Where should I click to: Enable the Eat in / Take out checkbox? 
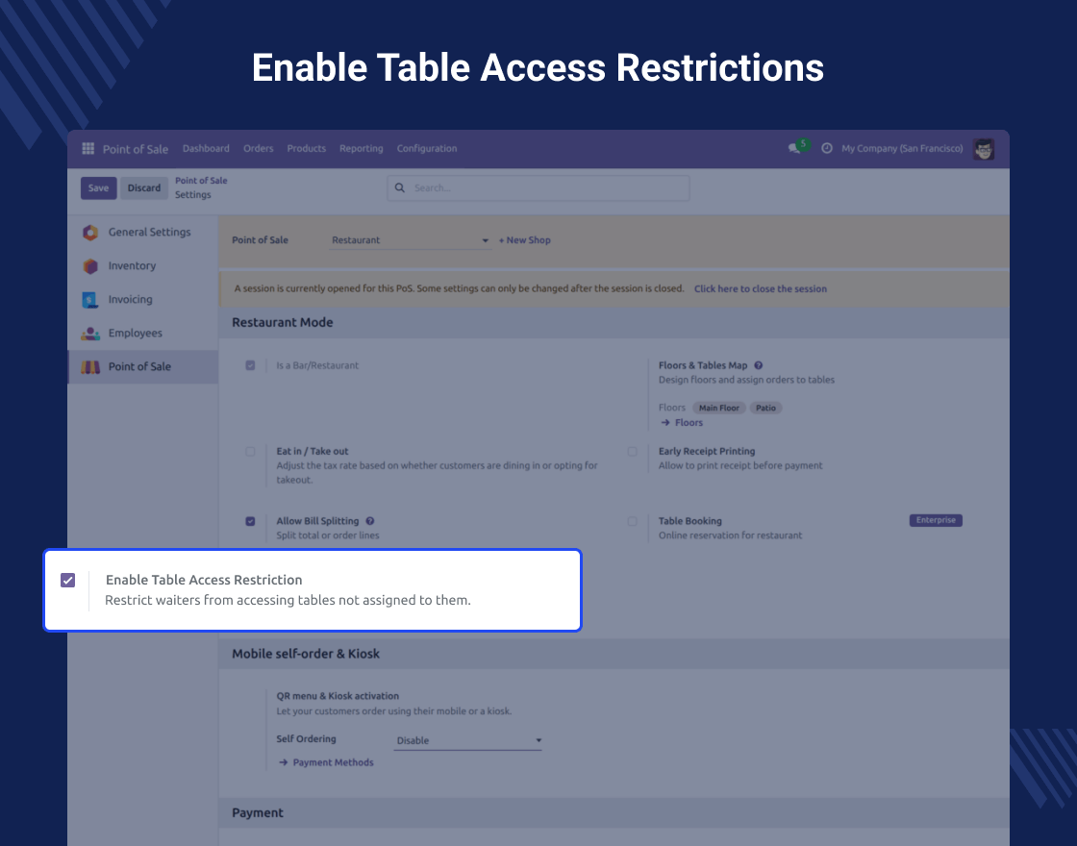click(250, 451)
